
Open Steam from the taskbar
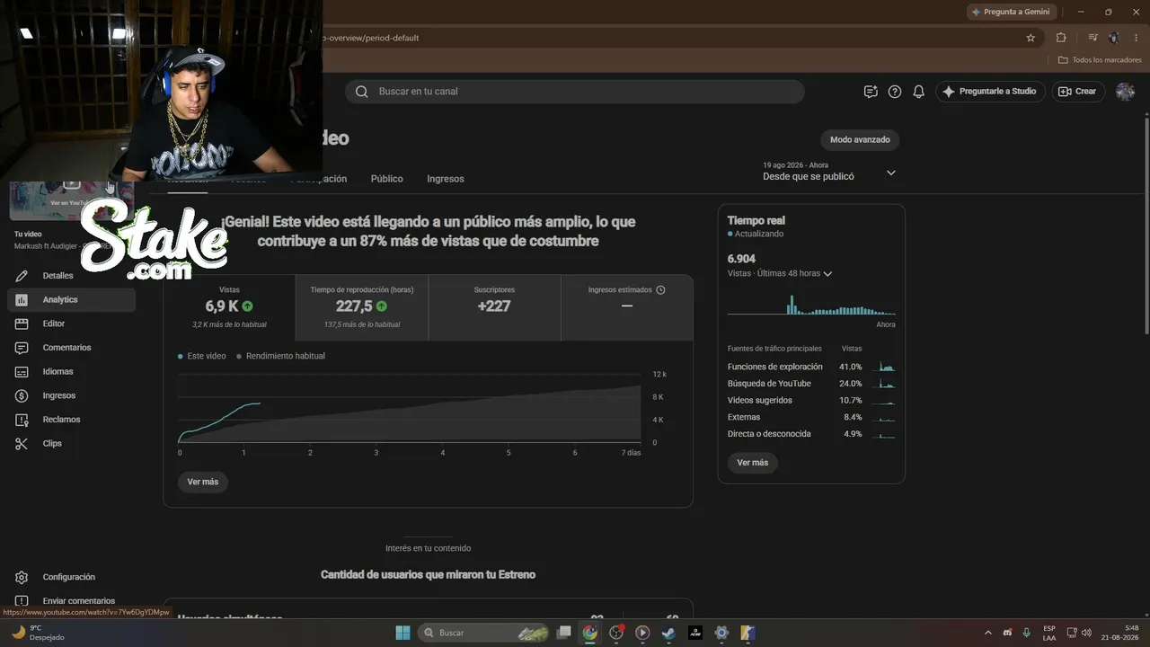[668, 633]
